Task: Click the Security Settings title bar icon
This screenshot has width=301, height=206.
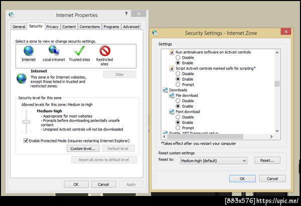Action: pyautogui.click(x=155, y=33)
